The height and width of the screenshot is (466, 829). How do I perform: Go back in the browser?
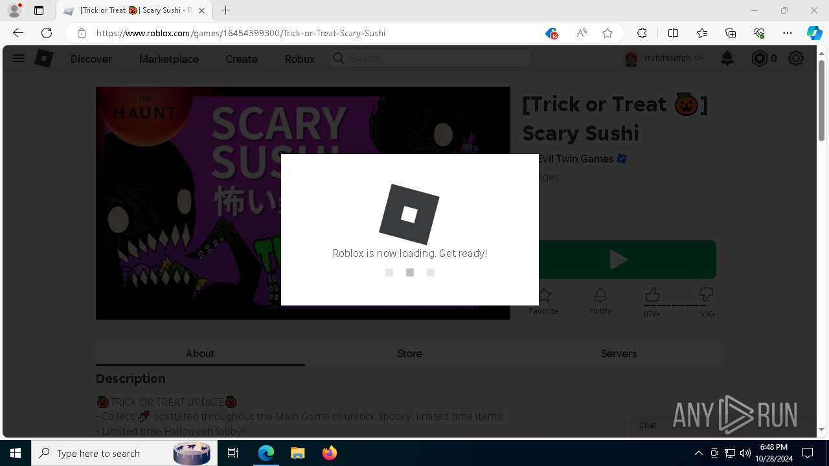pos(18,33)
